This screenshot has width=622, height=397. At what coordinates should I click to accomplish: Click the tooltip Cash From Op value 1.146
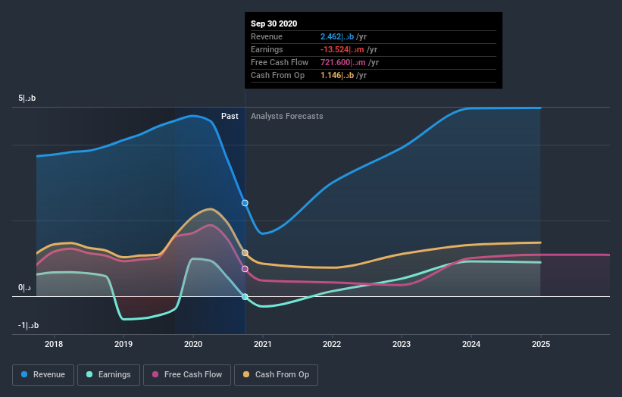click(x=337, y=75)
